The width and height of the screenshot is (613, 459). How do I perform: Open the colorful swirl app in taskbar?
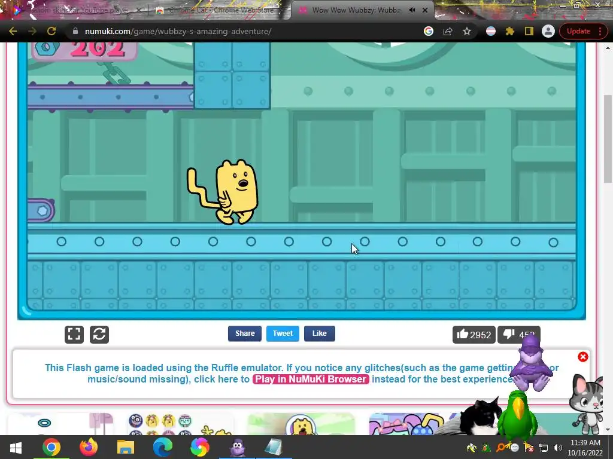(200, 447)
